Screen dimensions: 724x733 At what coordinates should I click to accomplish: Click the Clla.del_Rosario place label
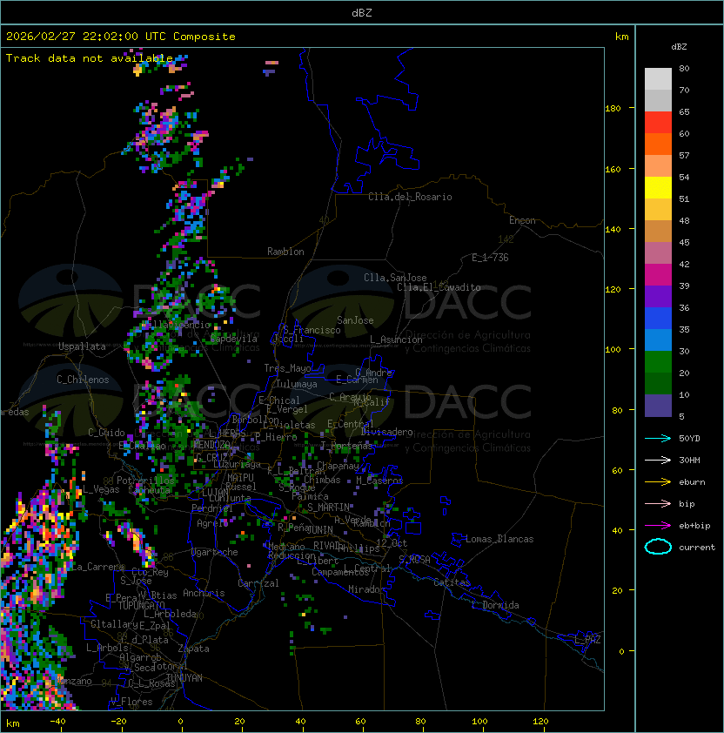coord(410,197)
